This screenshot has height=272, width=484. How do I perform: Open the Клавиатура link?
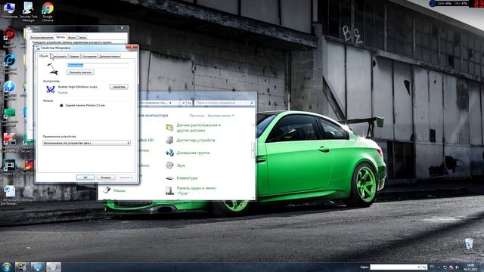(187, 178)
